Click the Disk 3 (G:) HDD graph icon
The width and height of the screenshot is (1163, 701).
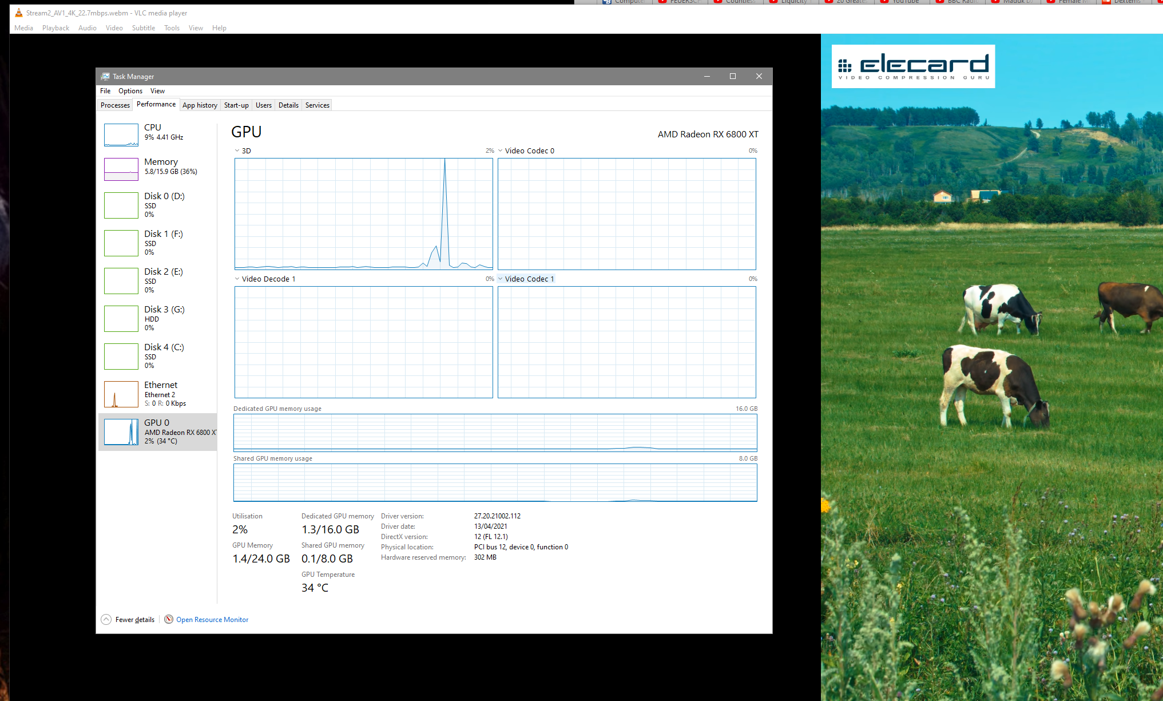click(x=121, y=319)
